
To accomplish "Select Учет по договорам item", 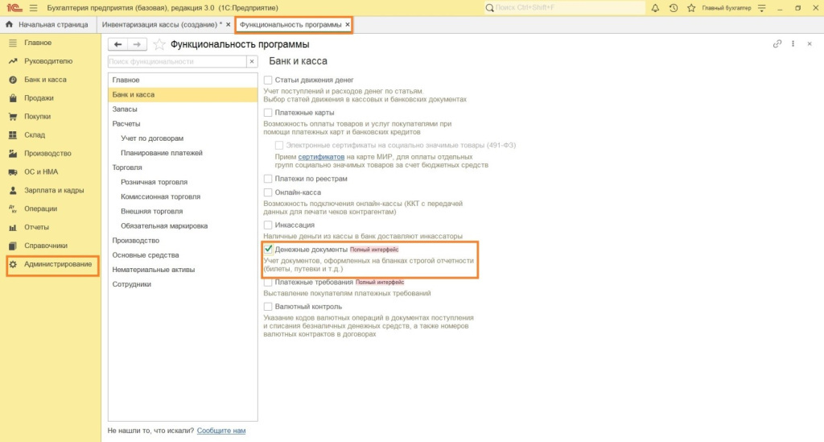I will pos(183,138).
